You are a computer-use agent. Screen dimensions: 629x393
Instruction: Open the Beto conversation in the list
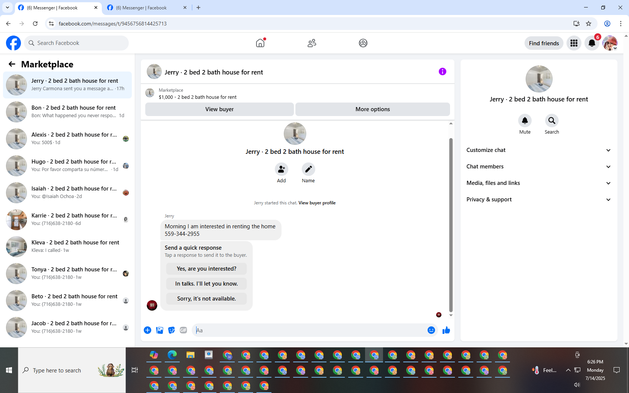[67, 300]
